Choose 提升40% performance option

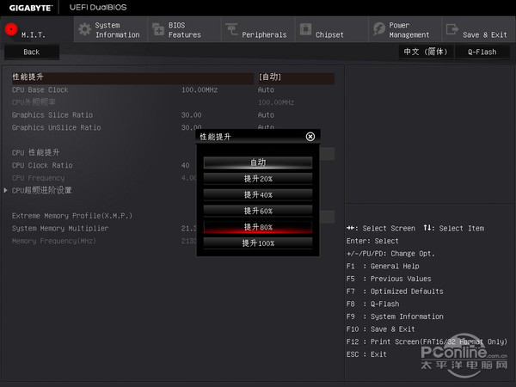(x=258, y=195)
